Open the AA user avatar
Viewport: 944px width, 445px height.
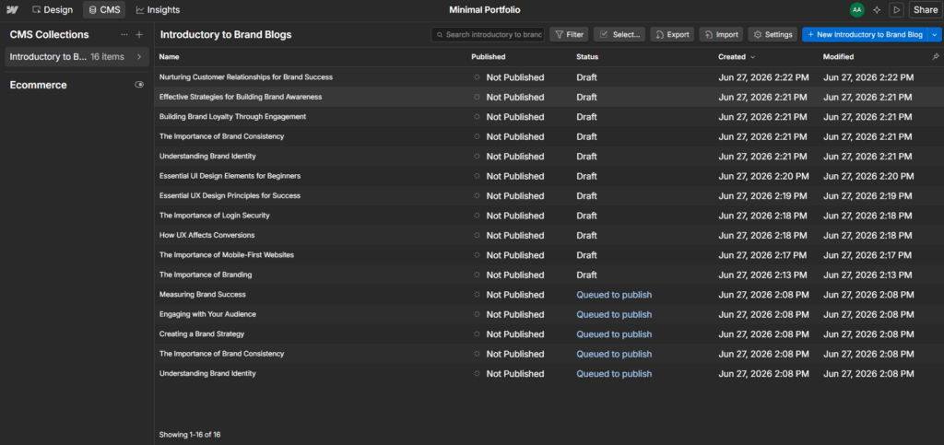(x=856, y=9)
